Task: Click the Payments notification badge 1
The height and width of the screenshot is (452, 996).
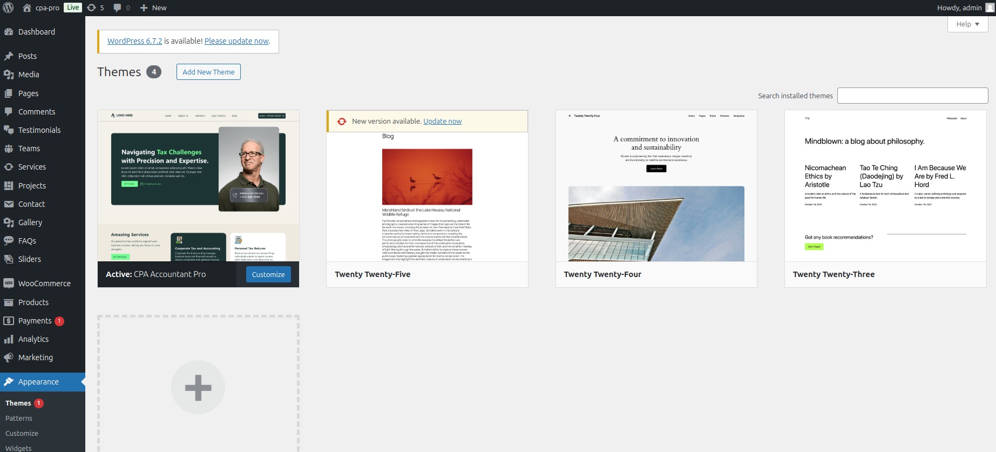Action: coord(59,321)
